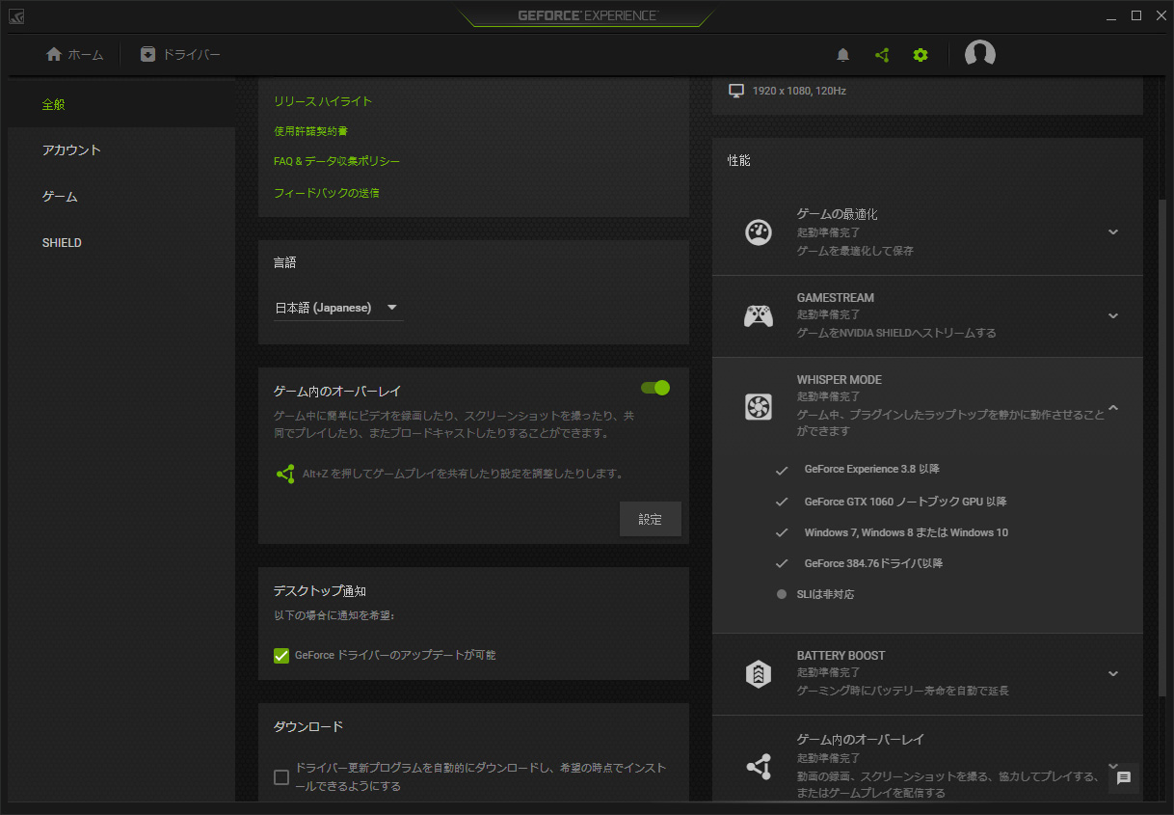1174x815 pixels.
Task: Click the checkmark by GeForce GTX 1060
Action: [x=782, y=503]
